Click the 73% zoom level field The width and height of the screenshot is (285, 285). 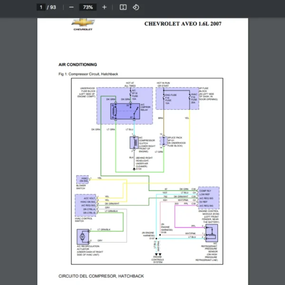pyautogui.click(x=88, y=7)
